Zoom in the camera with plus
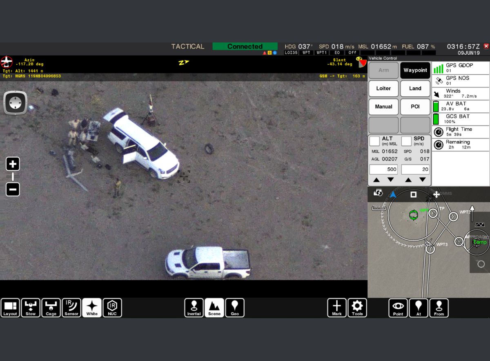Viewport: 490px width, 361px height. 13,164
